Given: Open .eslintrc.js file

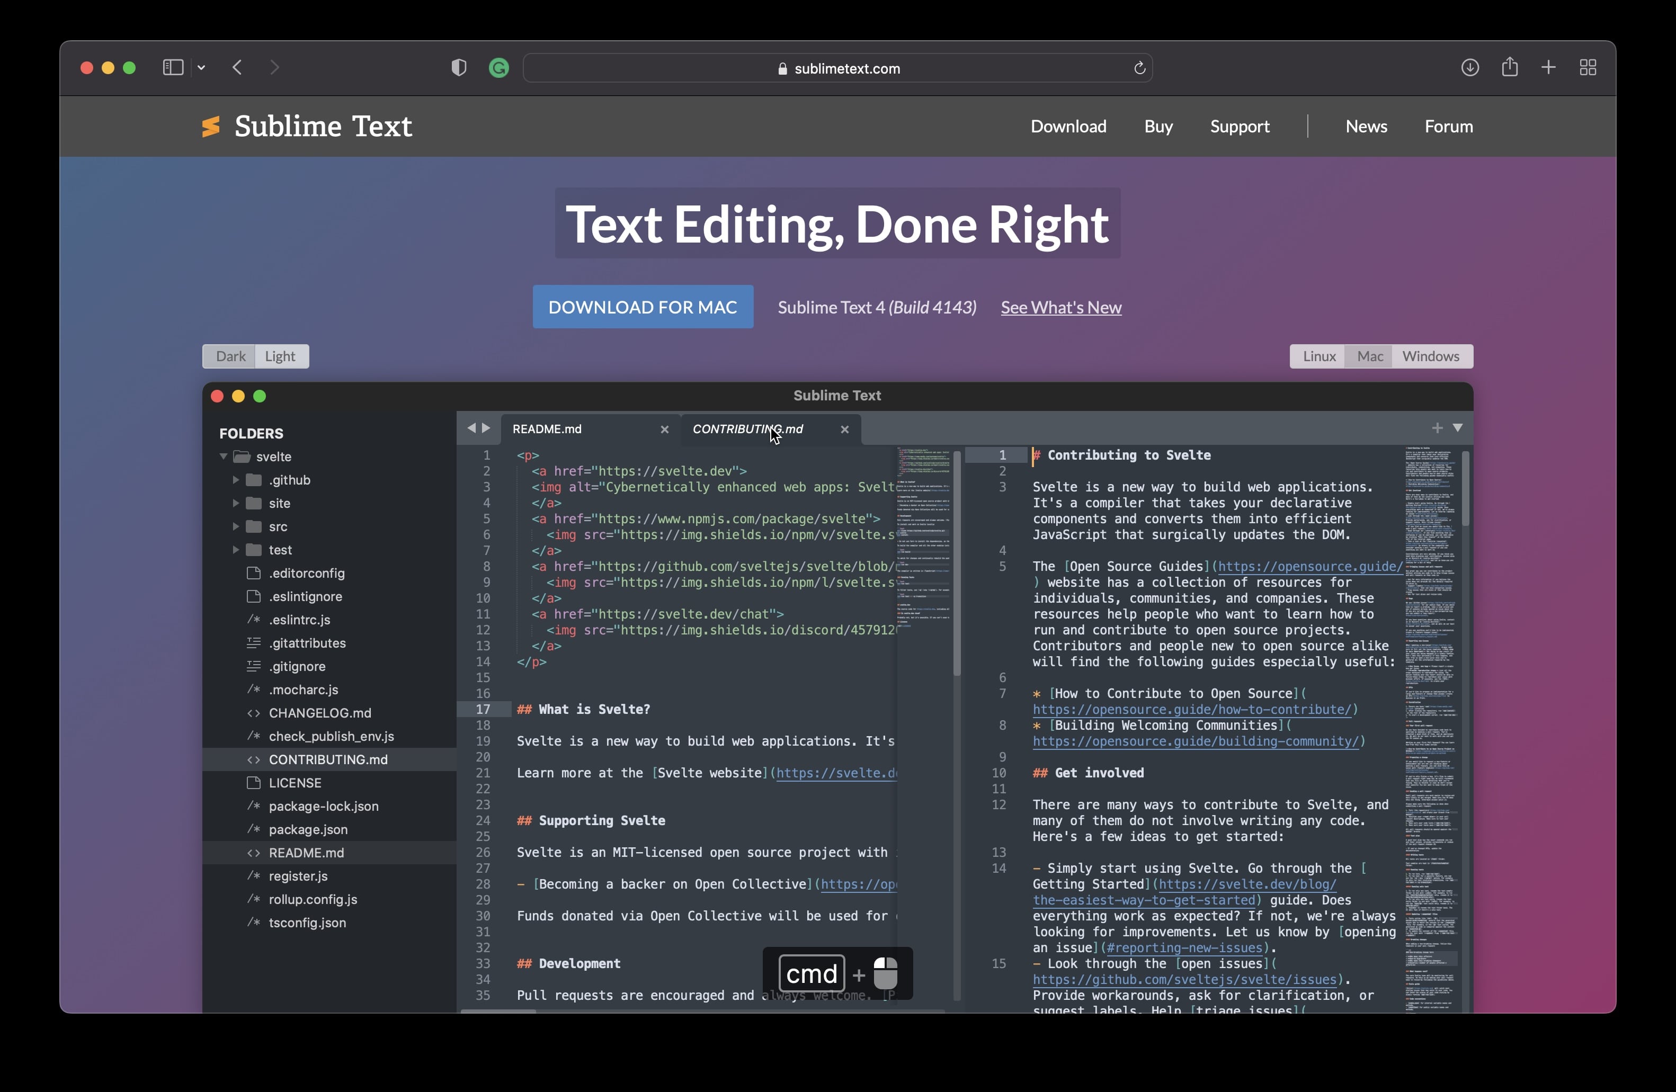Looking at the screenshot, I should (329, 620).
